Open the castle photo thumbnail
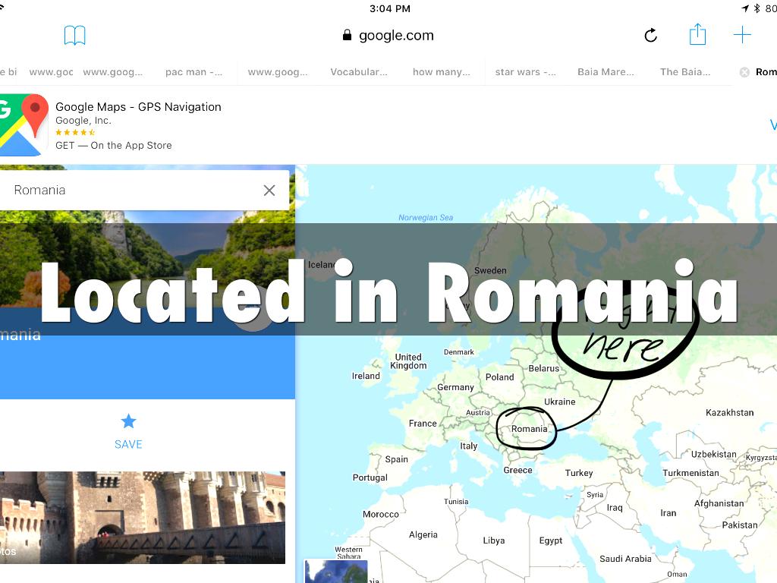The image size is (777, 583). click(x=143, y=517)
